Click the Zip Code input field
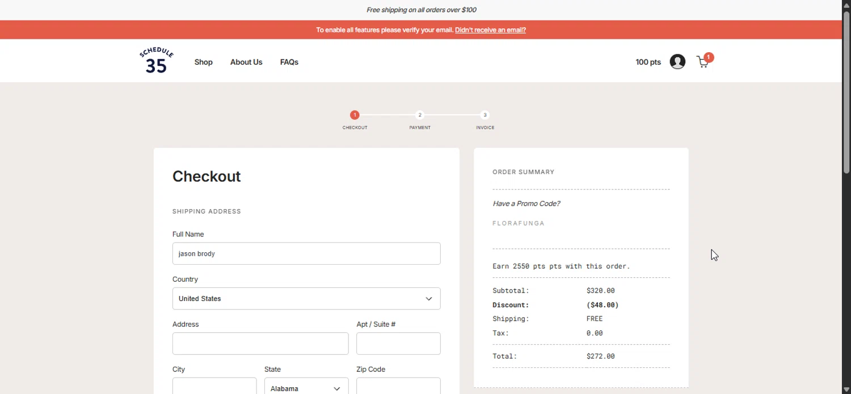The width and height of the screenshot is (851, 394). pos(398,387)
